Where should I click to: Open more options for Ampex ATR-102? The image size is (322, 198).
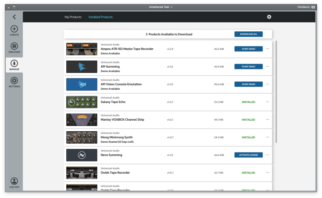pyautogui.click(x=268, y=49)
